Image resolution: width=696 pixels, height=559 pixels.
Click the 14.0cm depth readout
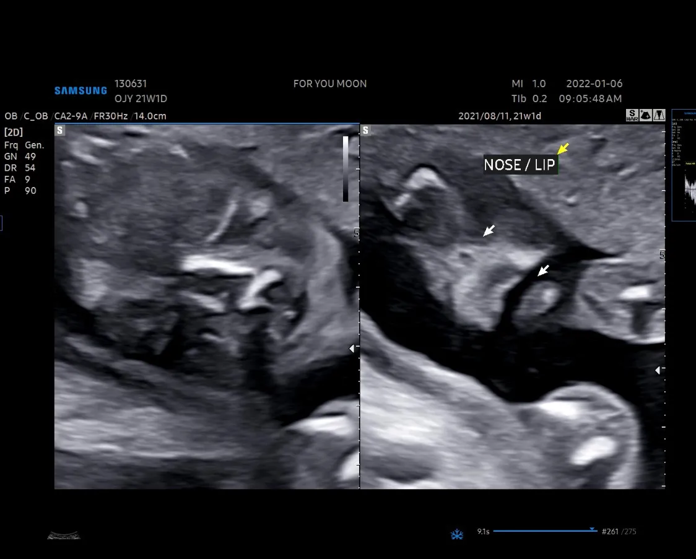150,116
